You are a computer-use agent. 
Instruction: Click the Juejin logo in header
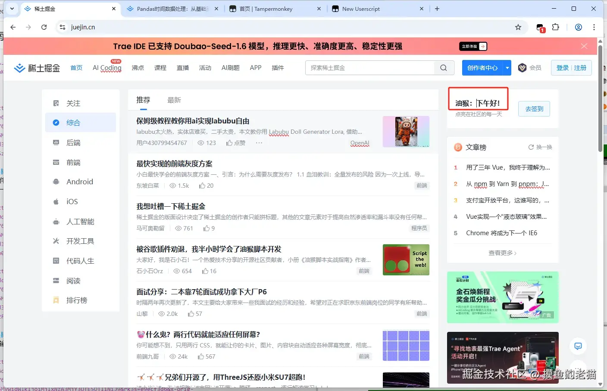pos(37,68)
